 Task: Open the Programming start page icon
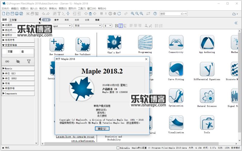(x=145, y=42)
